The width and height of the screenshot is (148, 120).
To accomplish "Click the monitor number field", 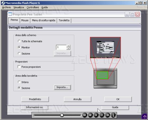I will click(61, 47).
